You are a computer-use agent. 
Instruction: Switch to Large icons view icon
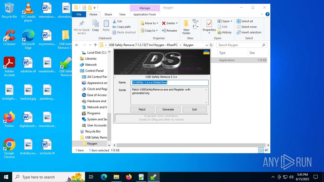pos(266,150)
